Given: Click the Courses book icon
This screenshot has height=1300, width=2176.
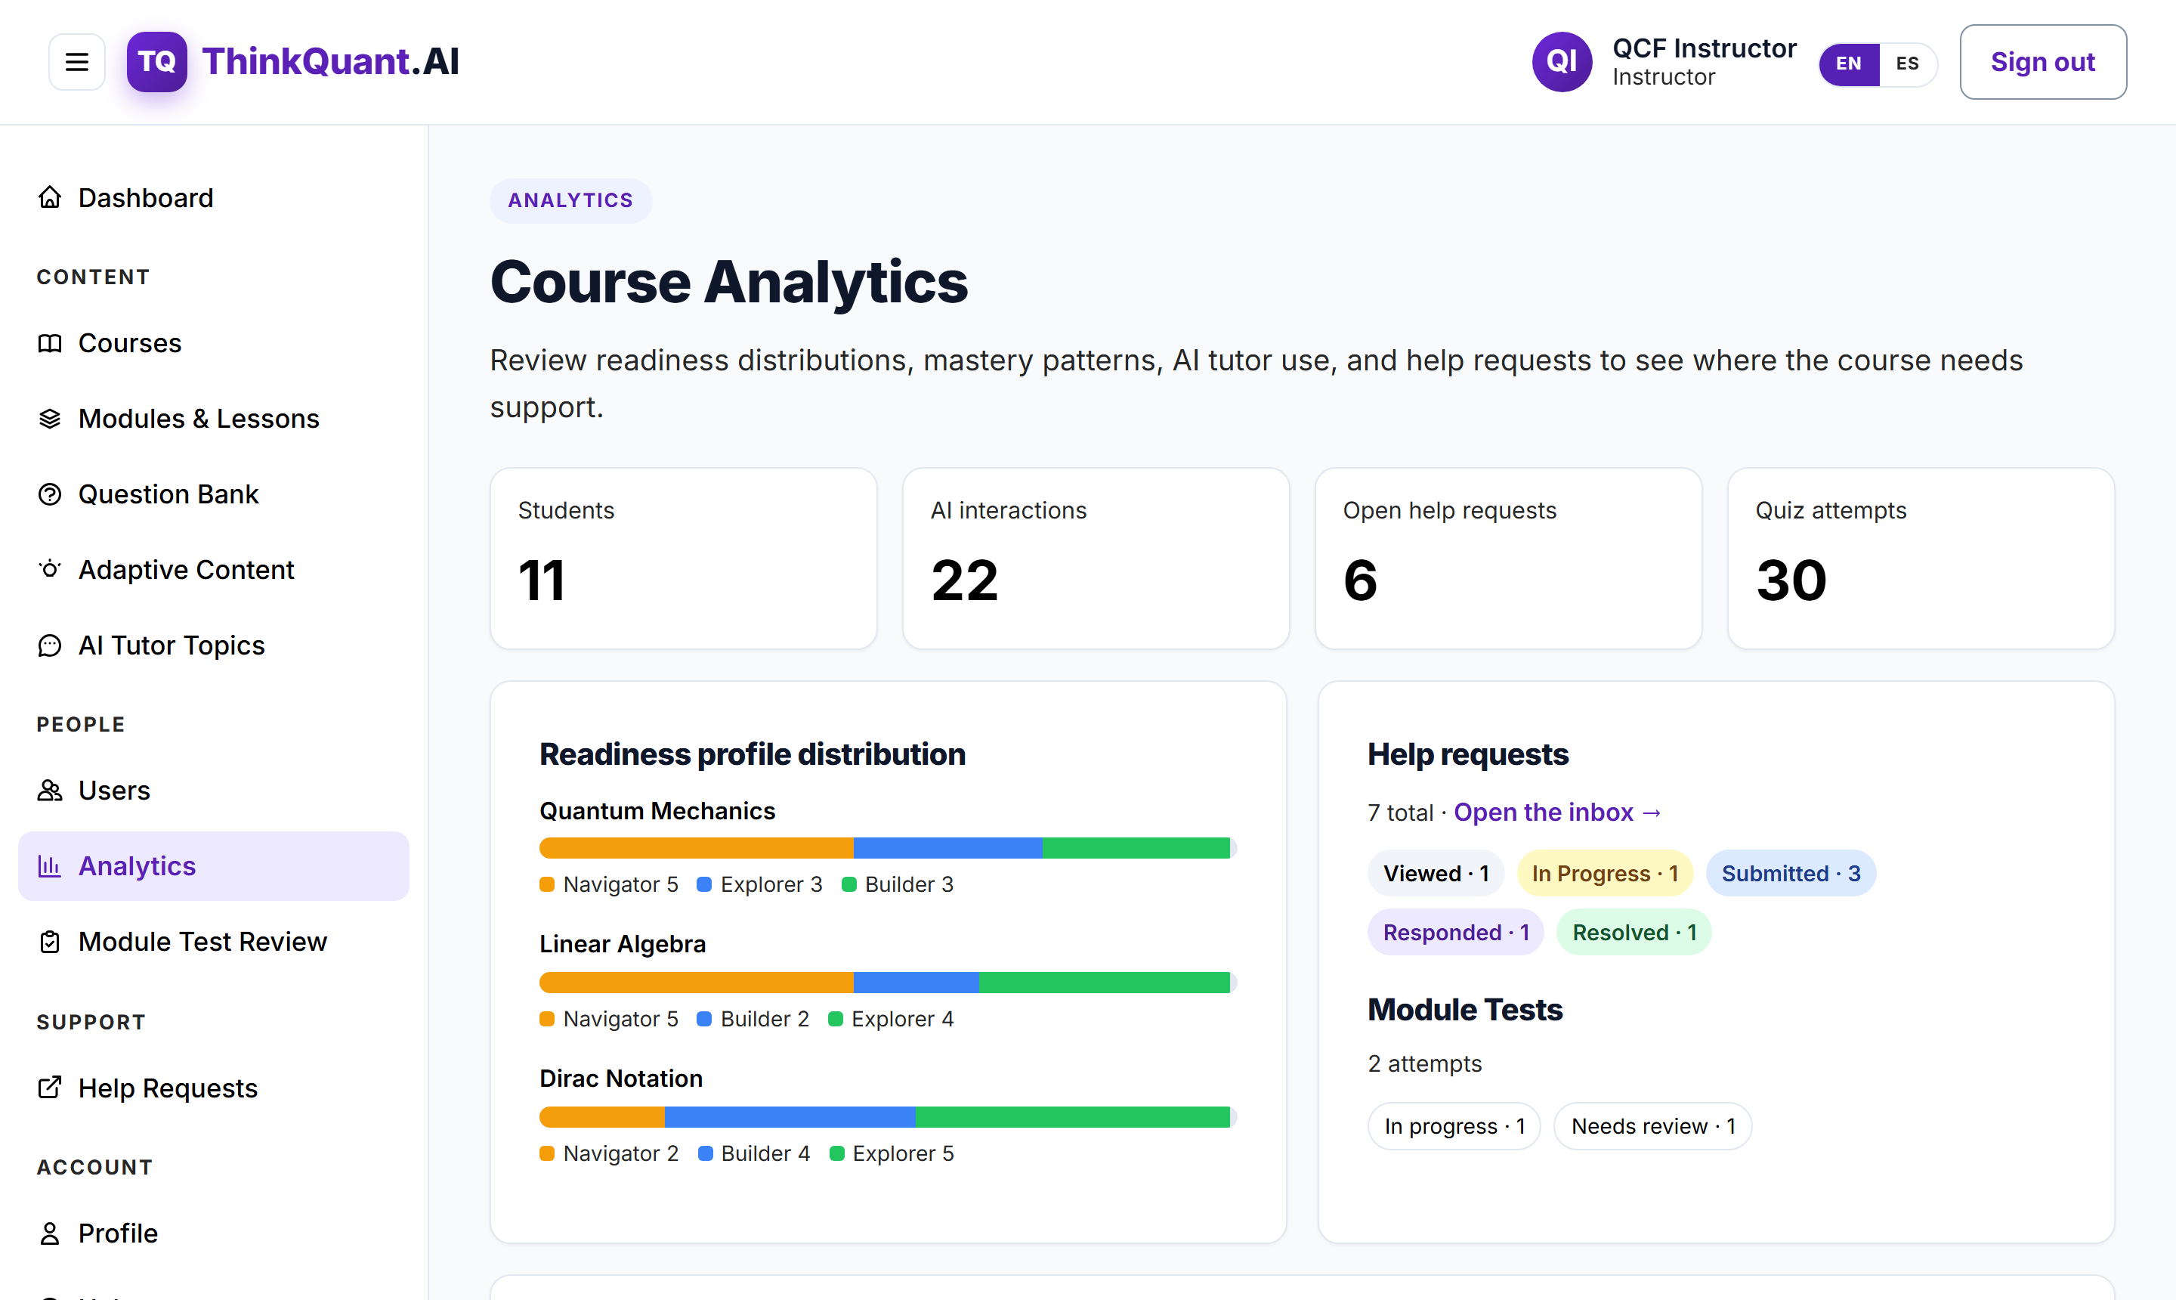Looking at the screenshot, I should click(50, 343).
